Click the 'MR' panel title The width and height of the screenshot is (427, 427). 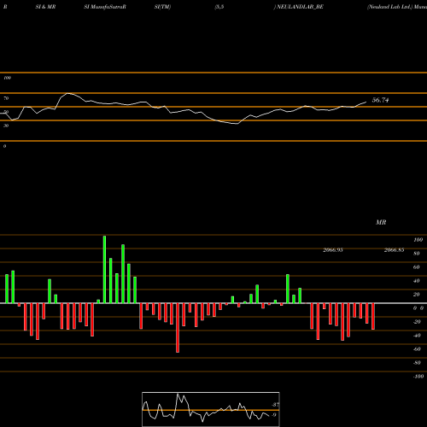381,222
